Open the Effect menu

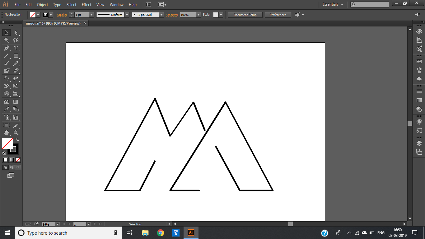tap(86, 5)
